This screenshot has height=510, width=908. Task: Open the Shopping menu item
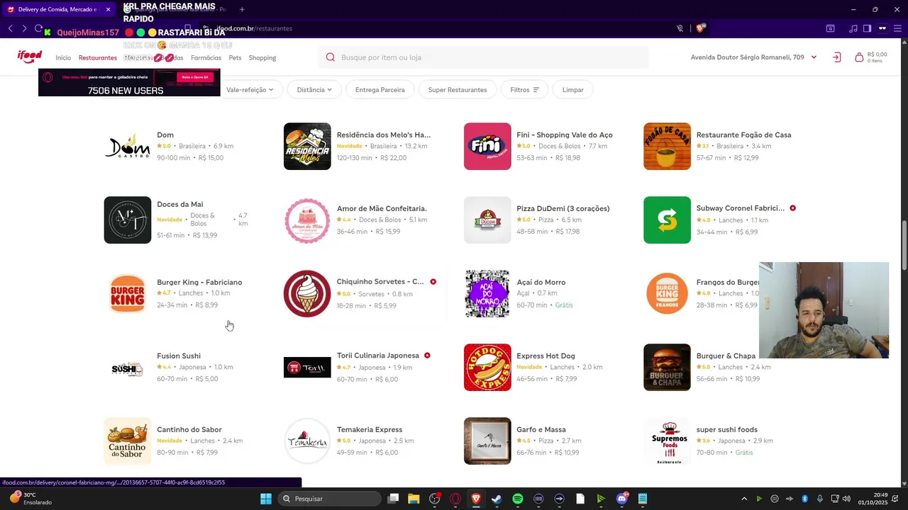262,58
